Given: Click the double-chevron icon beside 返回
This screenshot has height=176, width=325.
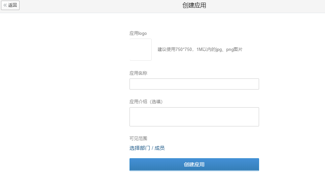Looking at the screenshot, I should pos(5,5).
